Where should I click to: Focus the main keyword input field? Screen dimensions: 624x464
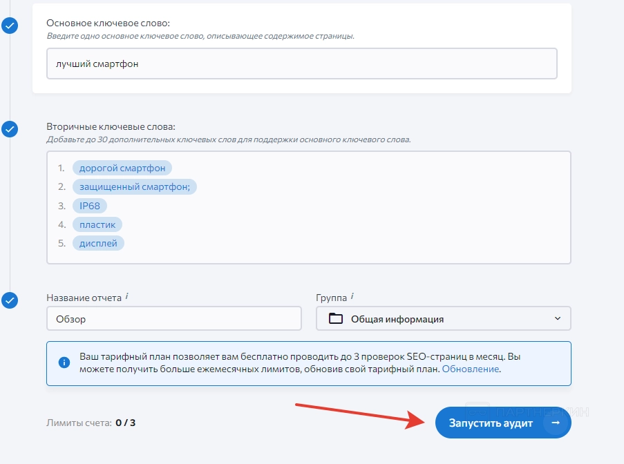click(301, 64)
